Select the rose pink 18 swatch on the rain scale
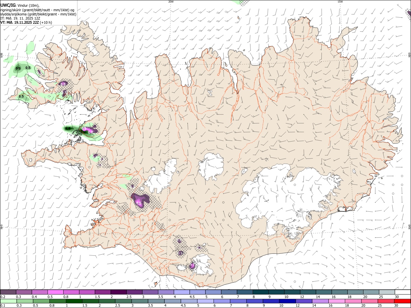411x308 pixels. (x=353, y=301)
